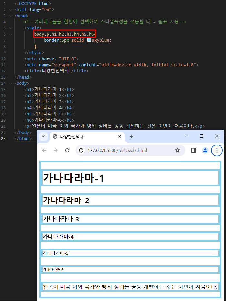Image resolution: width=226 pixels, height=301 pixels.
Task: Open the Chrome three-dot menu
Action: [217, 150]
